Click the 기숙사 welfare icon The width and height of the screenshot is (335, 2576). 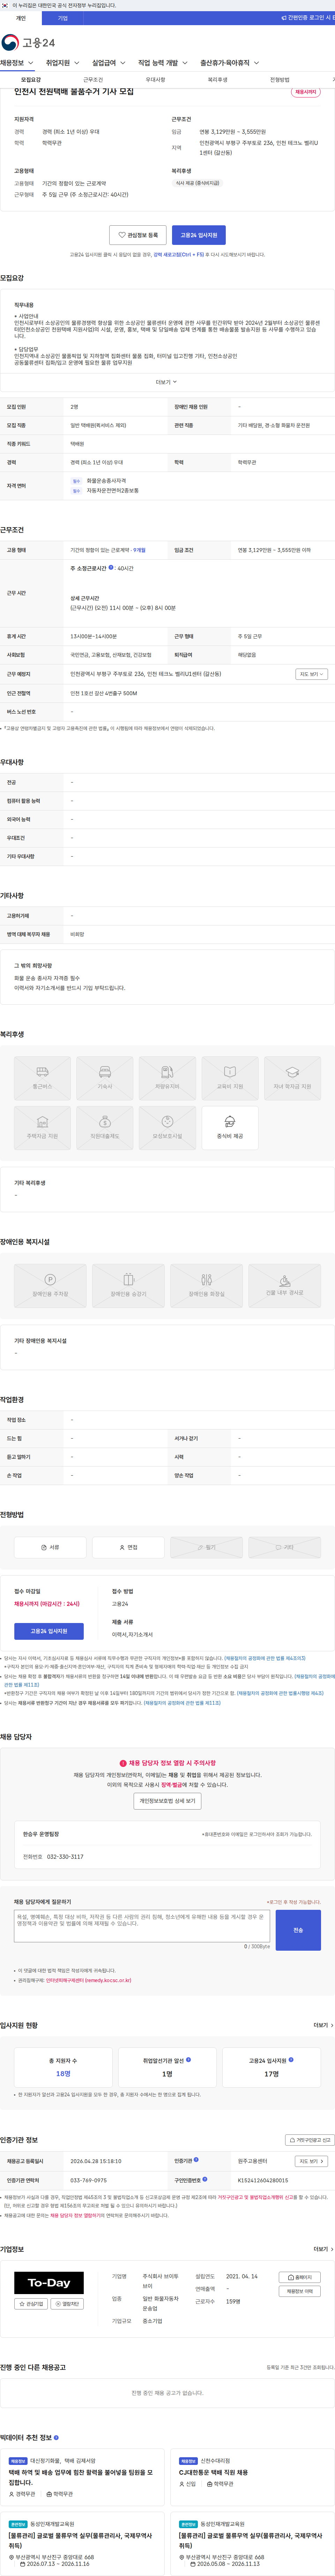(x=105, y=1078)
